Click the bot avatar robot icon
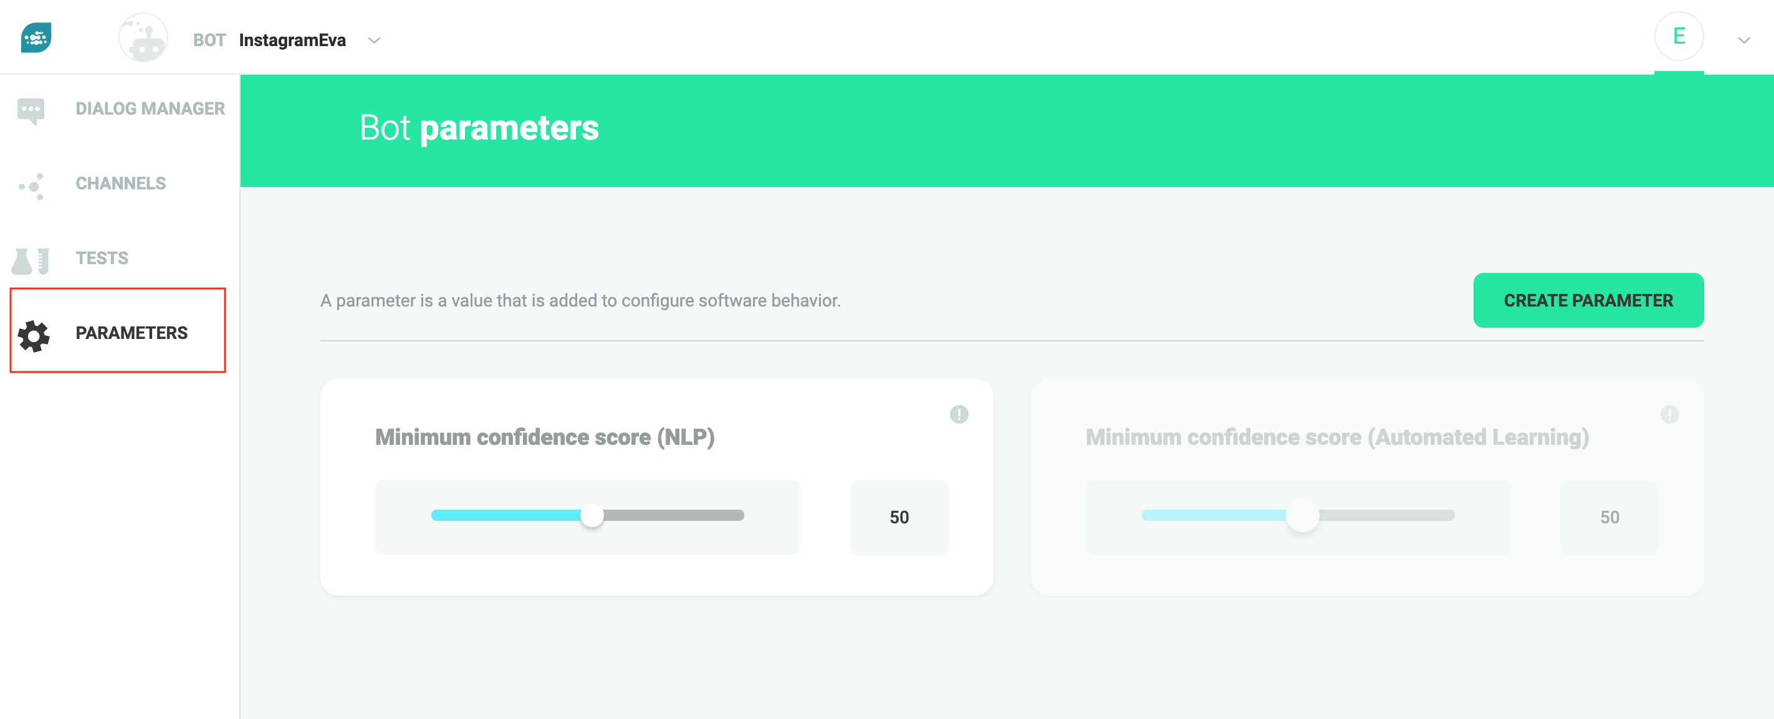 click(x=143, y=39)
